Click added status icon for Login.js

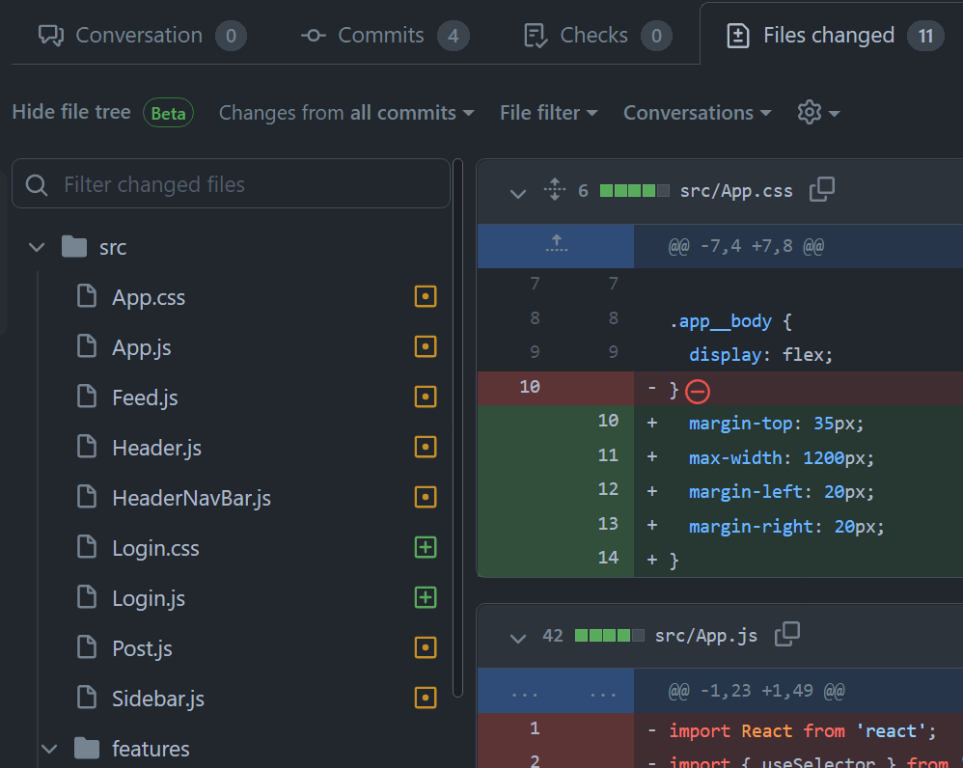click(x=426, y=597)
